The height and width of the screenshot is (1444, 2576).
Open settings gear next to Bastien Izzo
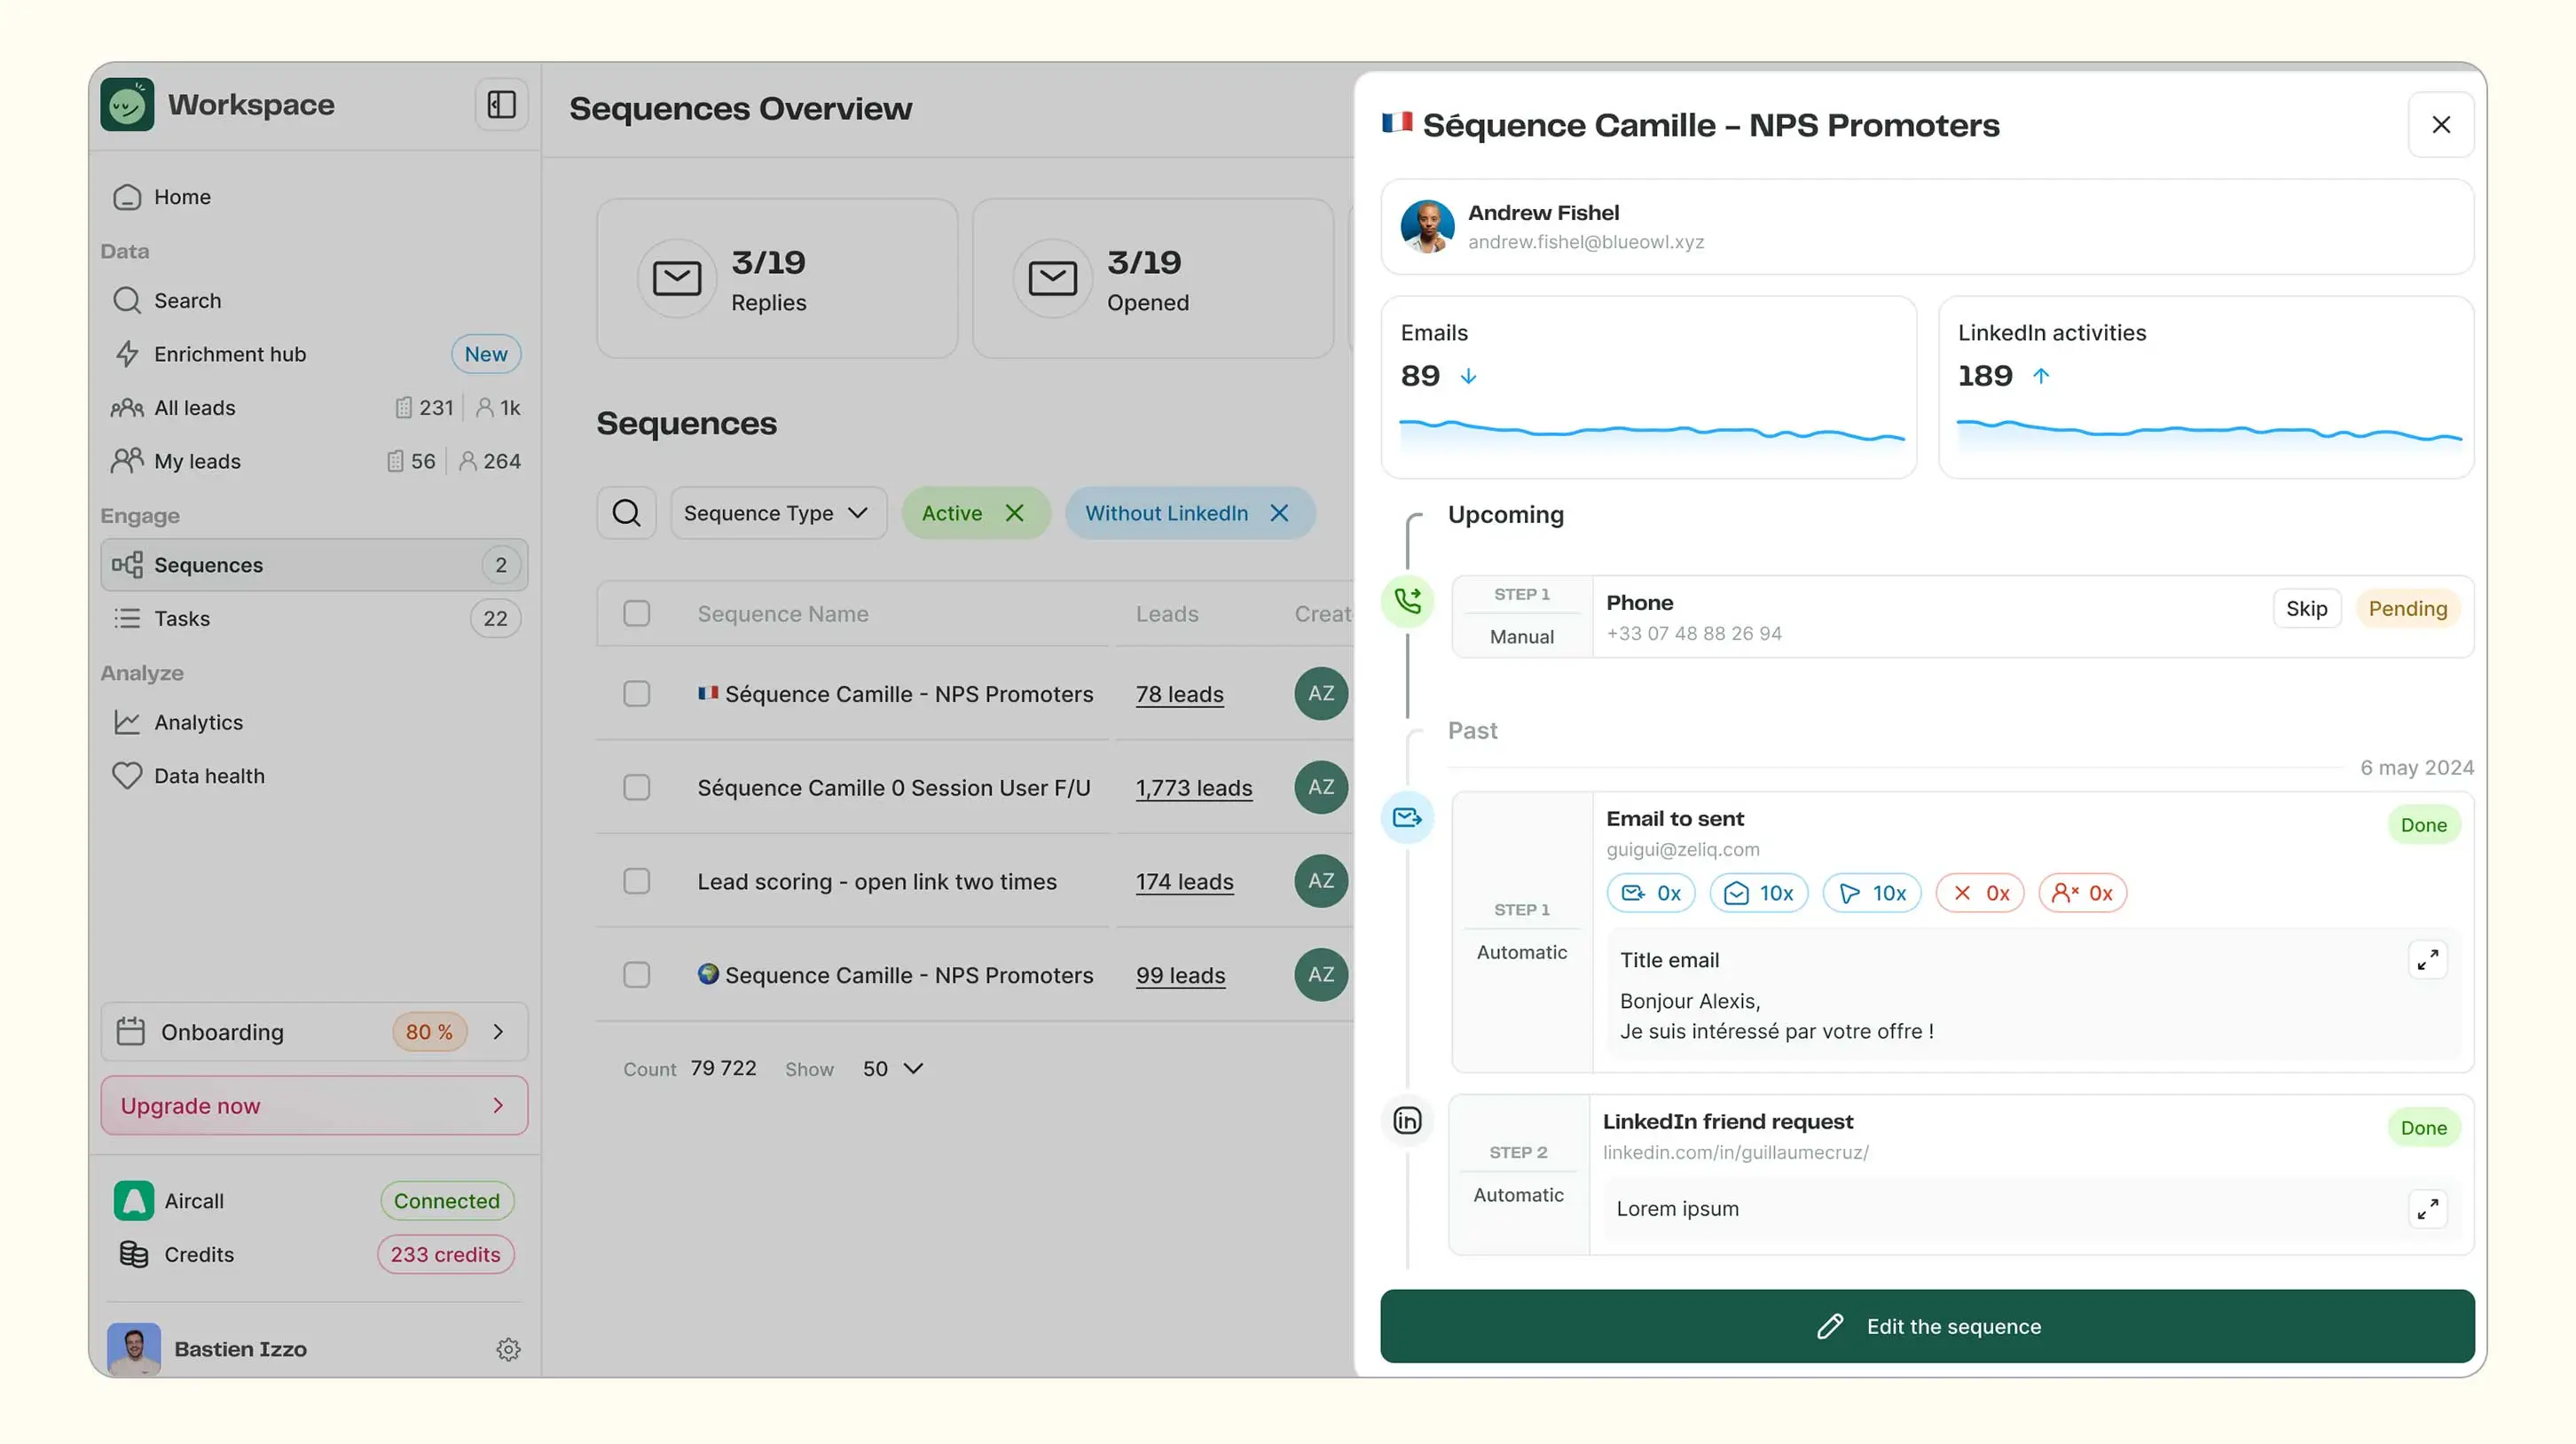tap(508, 1349)
